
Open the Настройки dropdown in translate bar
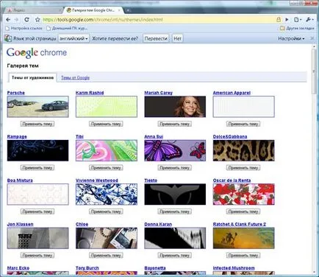click(x=291, y=38)
